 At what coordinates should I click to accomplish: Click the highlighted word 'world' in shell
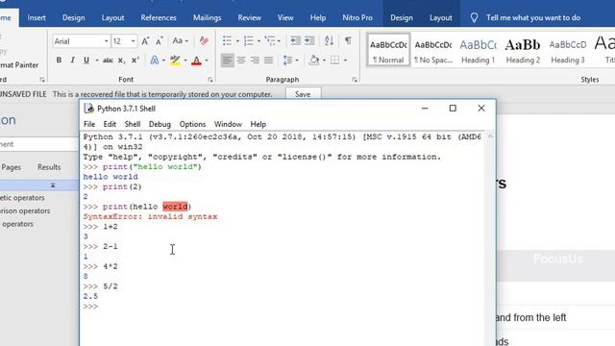click(x=175, y=207)
